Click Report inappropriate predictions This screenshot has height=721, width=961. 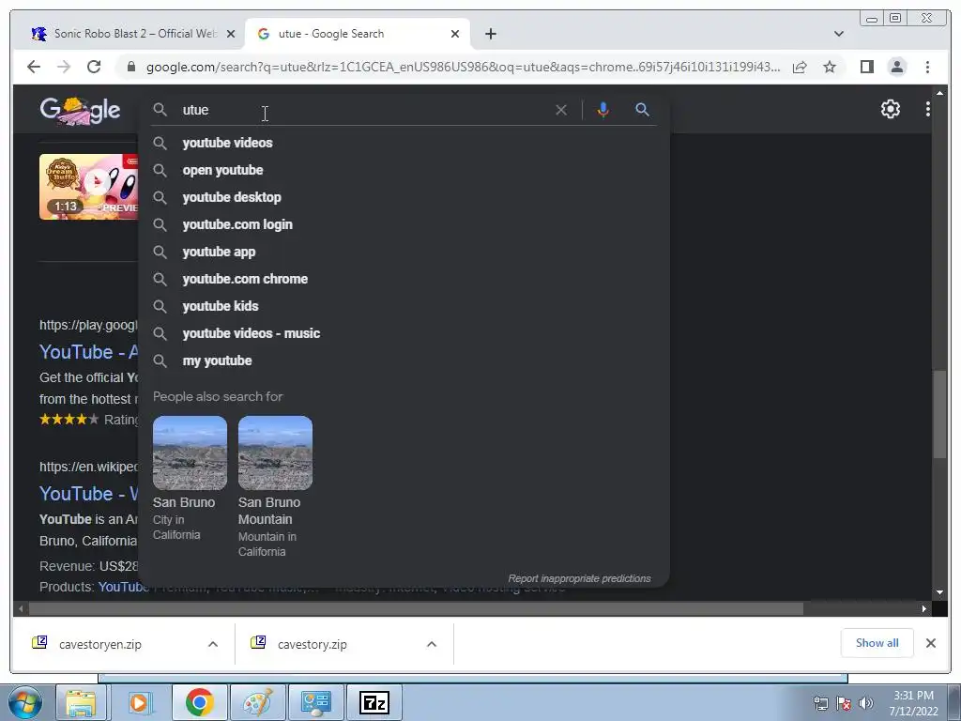point(579,578)
